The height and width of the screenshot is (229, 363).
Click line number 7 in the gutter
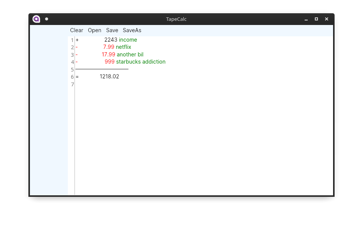[x=72, y=84]
